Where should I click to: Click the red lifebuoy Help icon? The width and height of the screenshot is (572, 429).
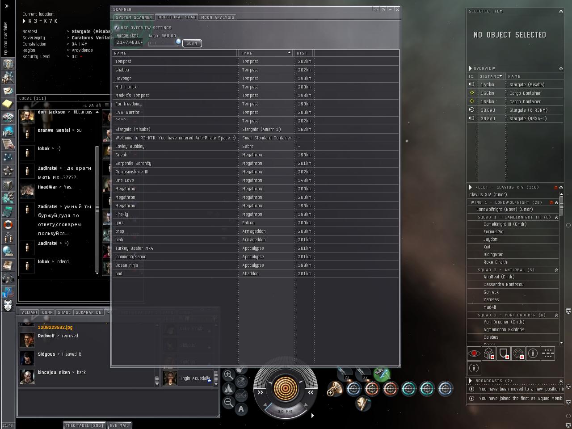point(8,225)
